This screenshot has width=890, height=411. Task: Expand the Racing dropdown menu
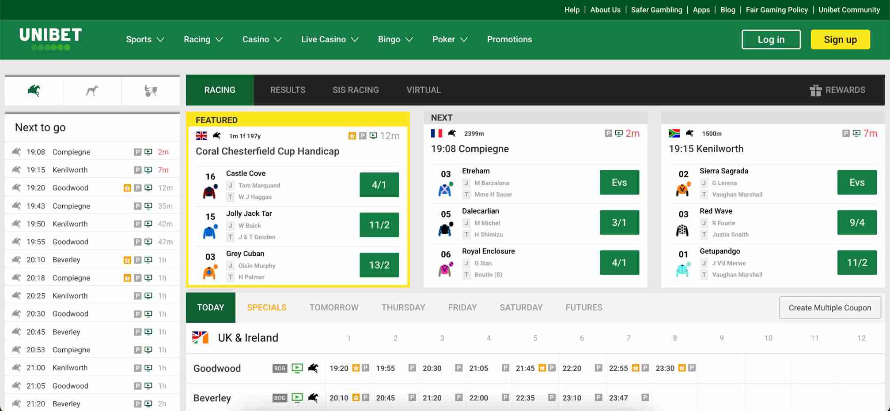pyautogui.click(x=203, y=39)
